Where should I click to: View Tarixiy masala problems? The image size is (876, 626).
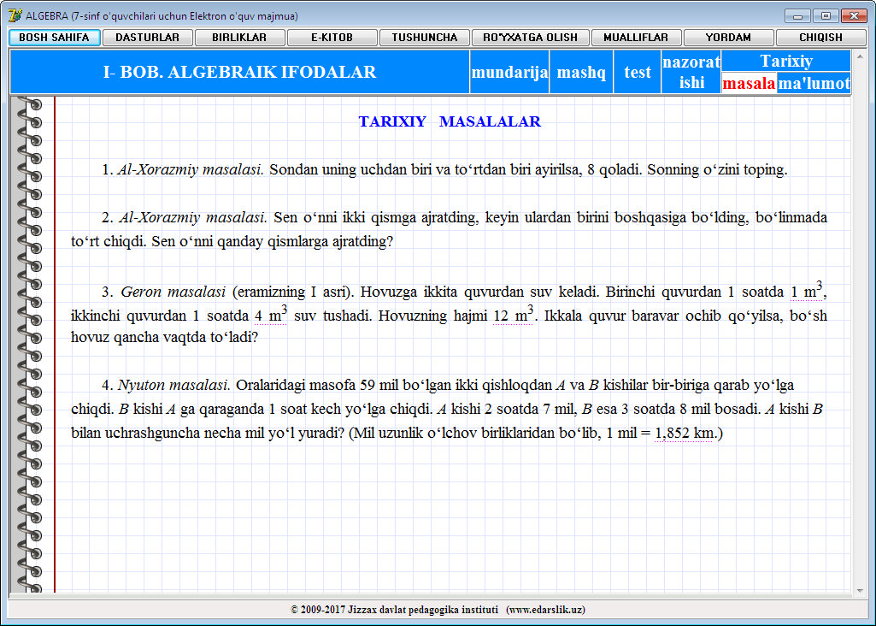pyautogui.click(x=749, y=83)
